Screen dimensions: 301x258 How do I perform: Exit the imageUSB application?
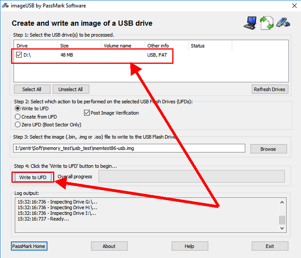[270, 246]
